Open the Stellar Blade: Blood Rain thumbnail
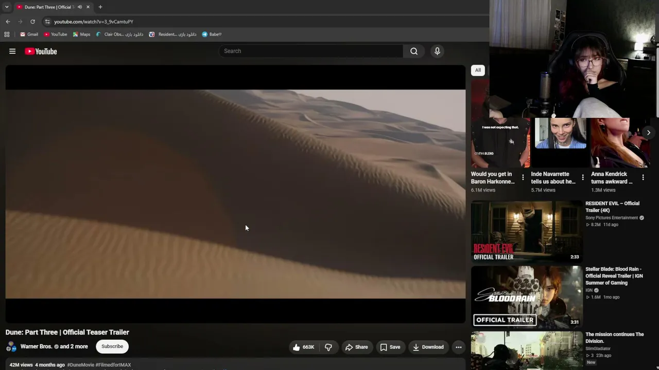The height and width of the screenshot is (370, 659). pos(526,297)
